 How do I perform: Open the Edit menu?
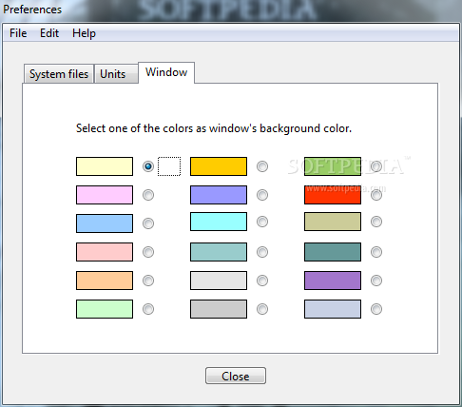tap(49, 33)
